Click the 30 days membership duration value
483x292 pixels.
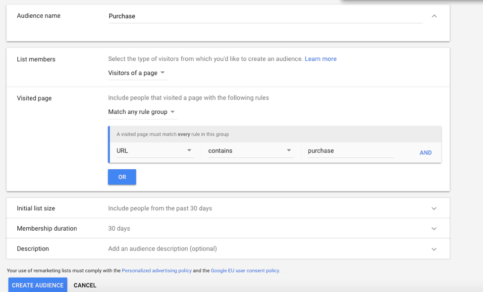click(119, 229)
